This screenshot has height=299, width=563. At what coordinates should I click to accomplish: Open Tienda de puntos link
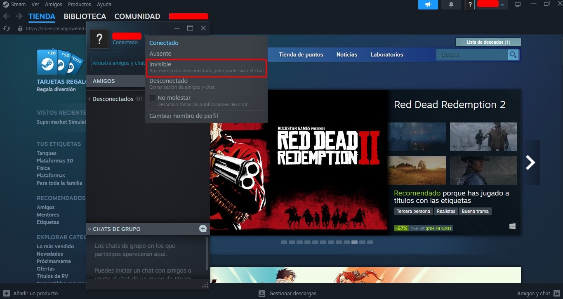click(x=301, y=54)
